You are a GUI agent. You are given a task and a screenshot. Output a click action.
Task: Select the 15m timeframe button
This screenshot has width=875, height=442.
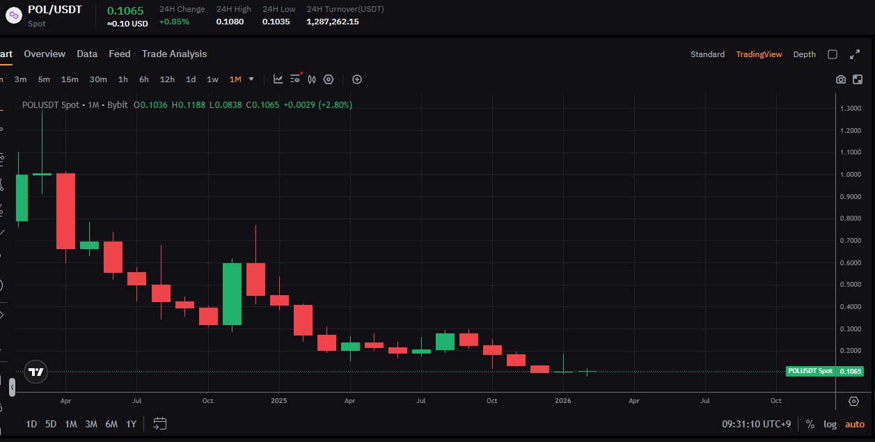point(70,79)
